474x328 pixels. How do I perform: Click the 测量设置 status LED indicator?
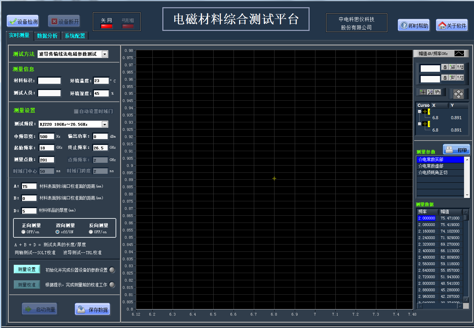pyautogui.click(x=112, y=270)
